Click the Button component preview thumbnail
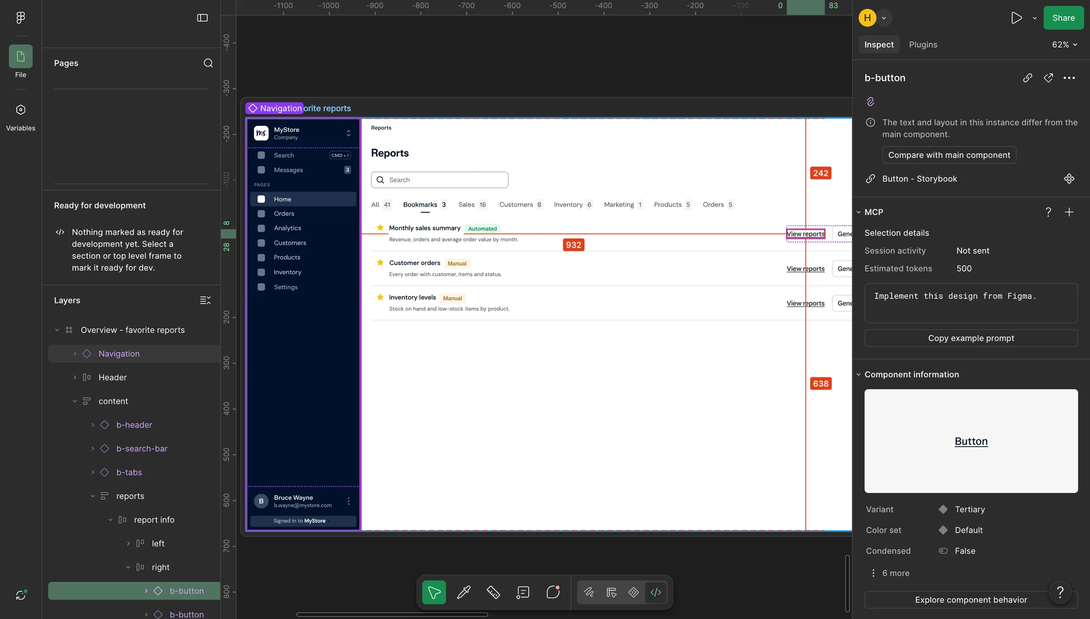This screenshot has width=1090, height=619. pos(971,441)
